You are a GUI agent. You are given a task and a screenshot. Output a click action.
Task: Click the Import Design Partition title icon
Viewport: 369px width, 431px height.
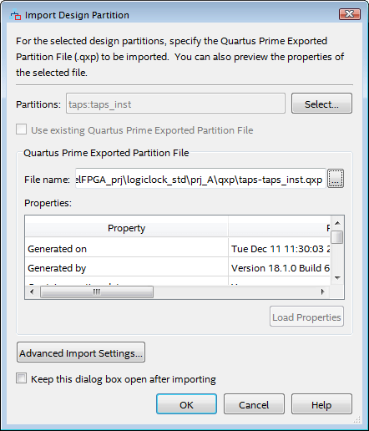pyautogui.click(x=16, y=15)
